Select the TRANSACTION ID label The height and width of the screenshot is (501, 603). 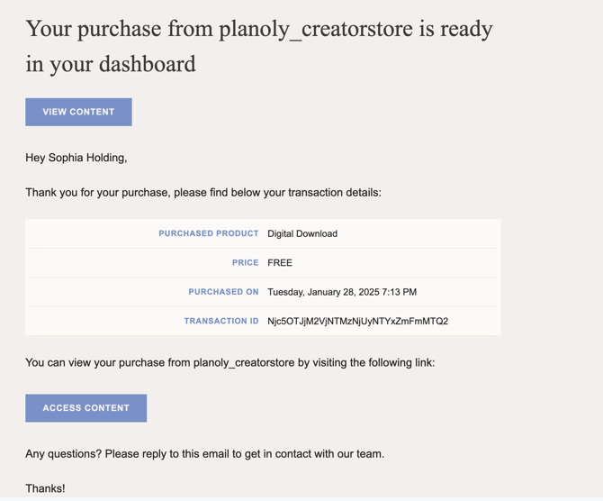point(221,321)
